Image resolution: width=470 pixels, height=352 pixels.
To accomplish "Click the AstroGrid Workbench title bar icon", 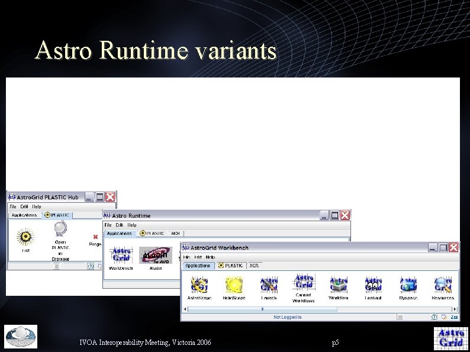I will pos(186,247).
